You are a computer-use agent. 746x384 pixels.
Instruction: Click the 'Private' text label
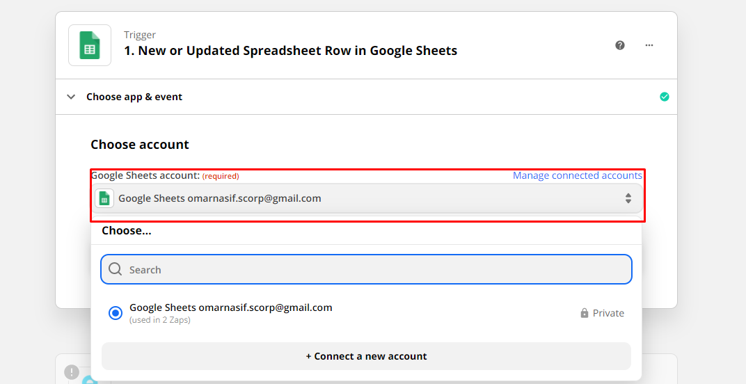608,313
